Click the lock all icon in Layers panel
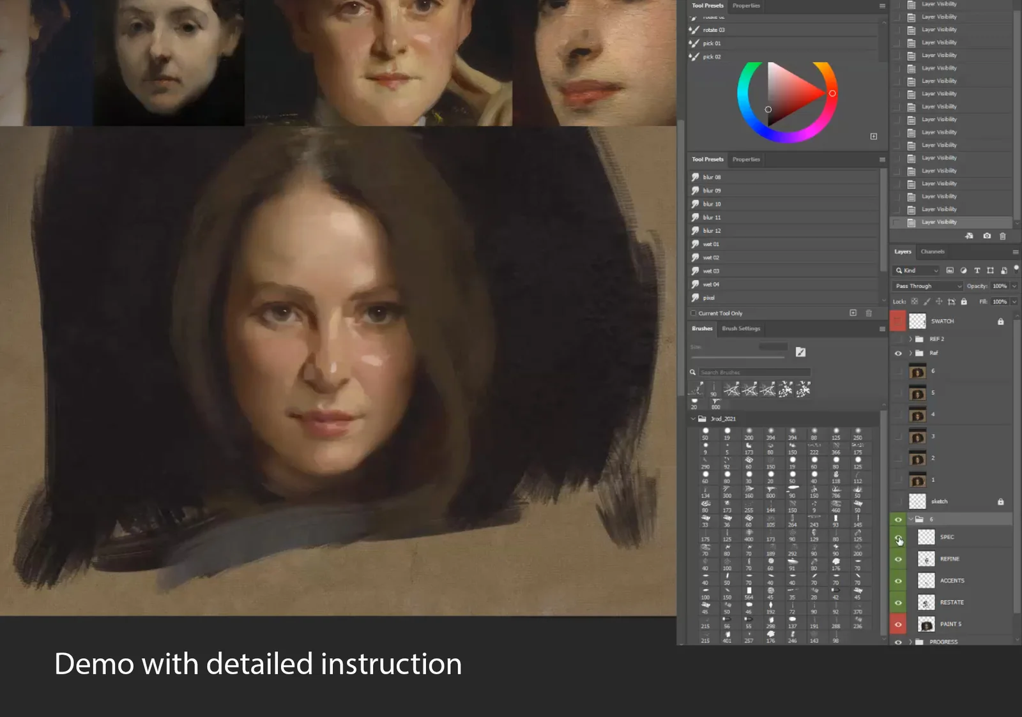 (965, 300)
